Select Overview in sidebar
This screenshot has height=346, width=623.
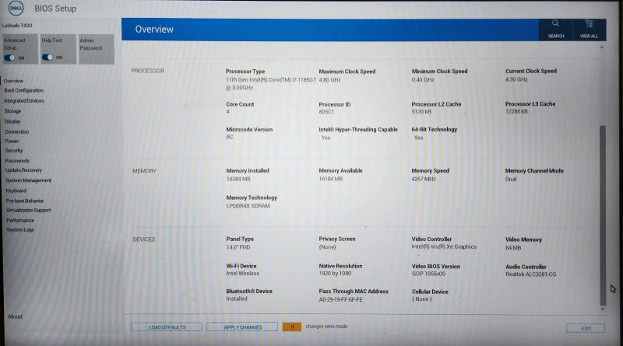click(x=13, y=81)
